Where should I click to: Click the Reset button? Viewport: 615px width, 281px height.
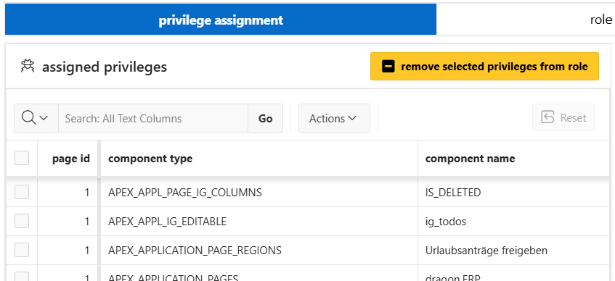tap(563, 117)
